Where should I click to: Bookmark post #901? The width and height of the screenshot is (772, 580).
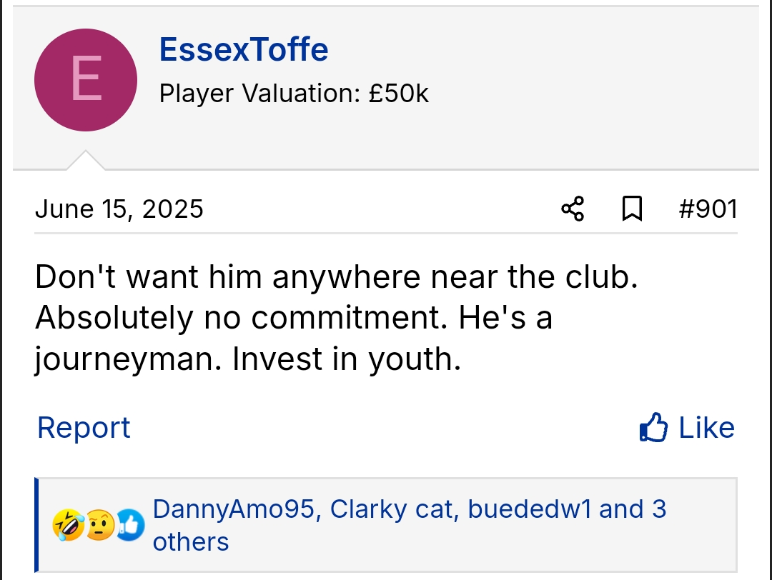[632, 209]
